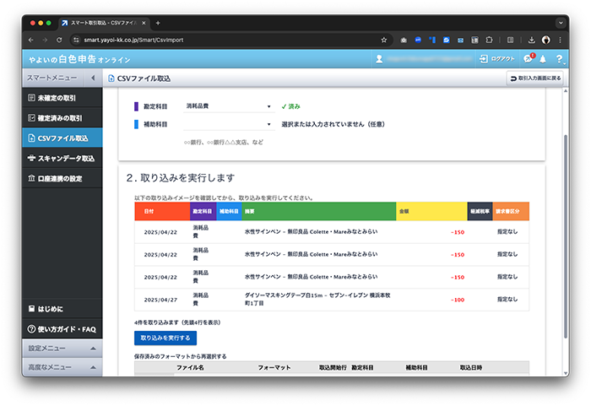Click the browser forward arrow
The width and height of the screenshot is (591, 406).
[45, 40]
